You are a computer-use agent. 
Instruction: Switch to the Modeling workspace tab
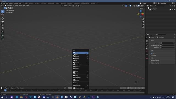31,4
